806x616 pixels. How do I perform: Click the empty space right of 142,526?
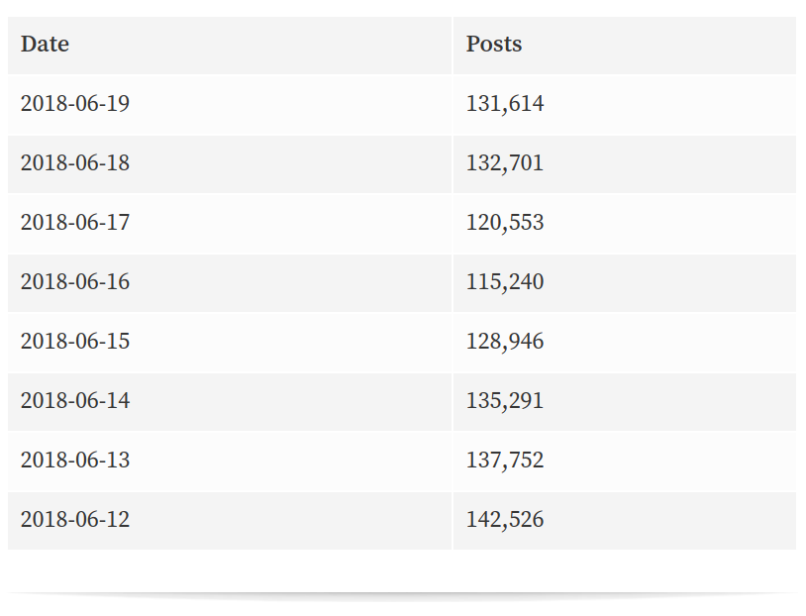point(669,521)
